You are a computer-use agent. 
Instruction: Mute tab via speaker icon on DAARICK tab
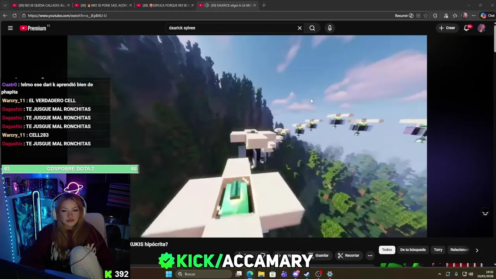click(x=207, y=5)
